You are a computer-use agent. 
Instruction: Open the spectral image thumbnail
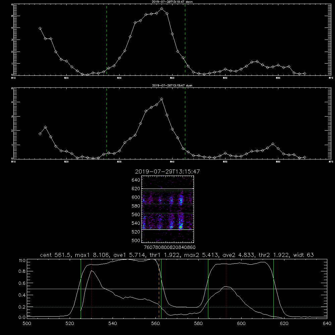[x=168, y=209]
